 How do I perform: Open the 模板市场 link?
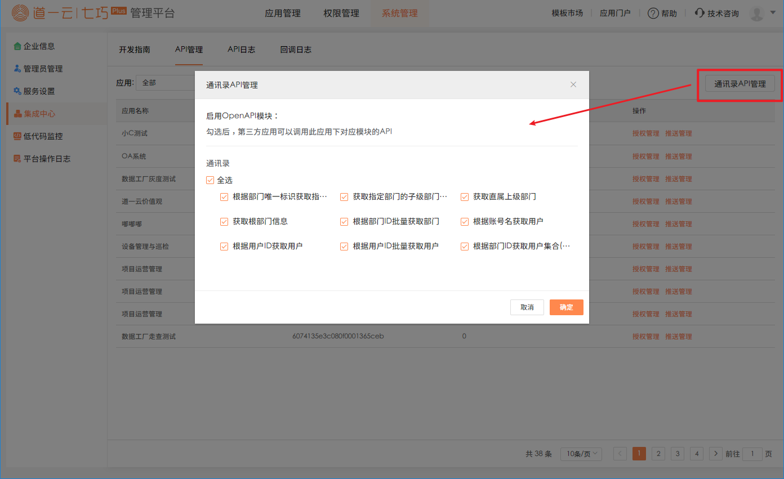click(x=567, y=14)
